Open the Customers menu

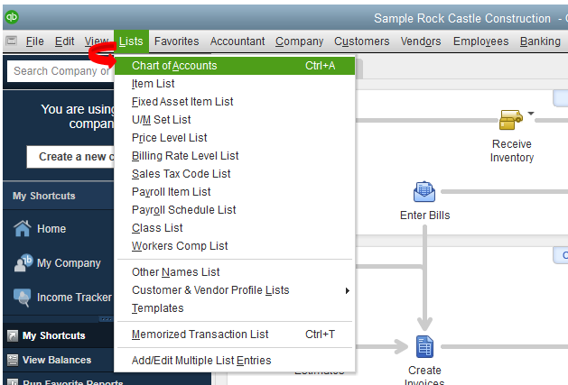click(x=361, y=41)
